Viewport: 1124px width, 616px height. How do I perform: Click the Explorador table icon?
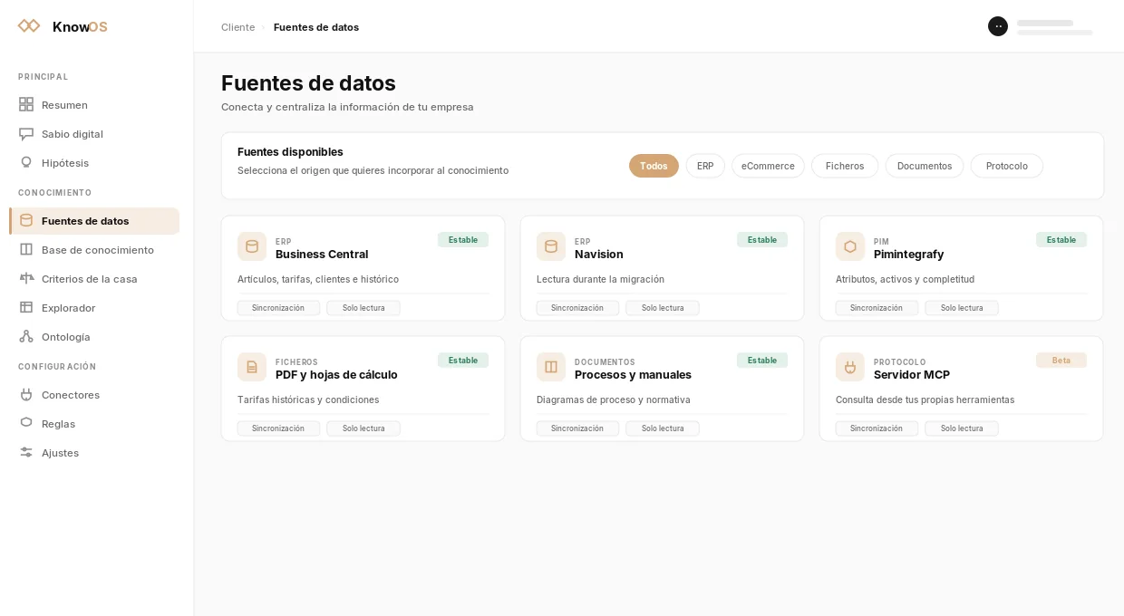pos(26,307)
